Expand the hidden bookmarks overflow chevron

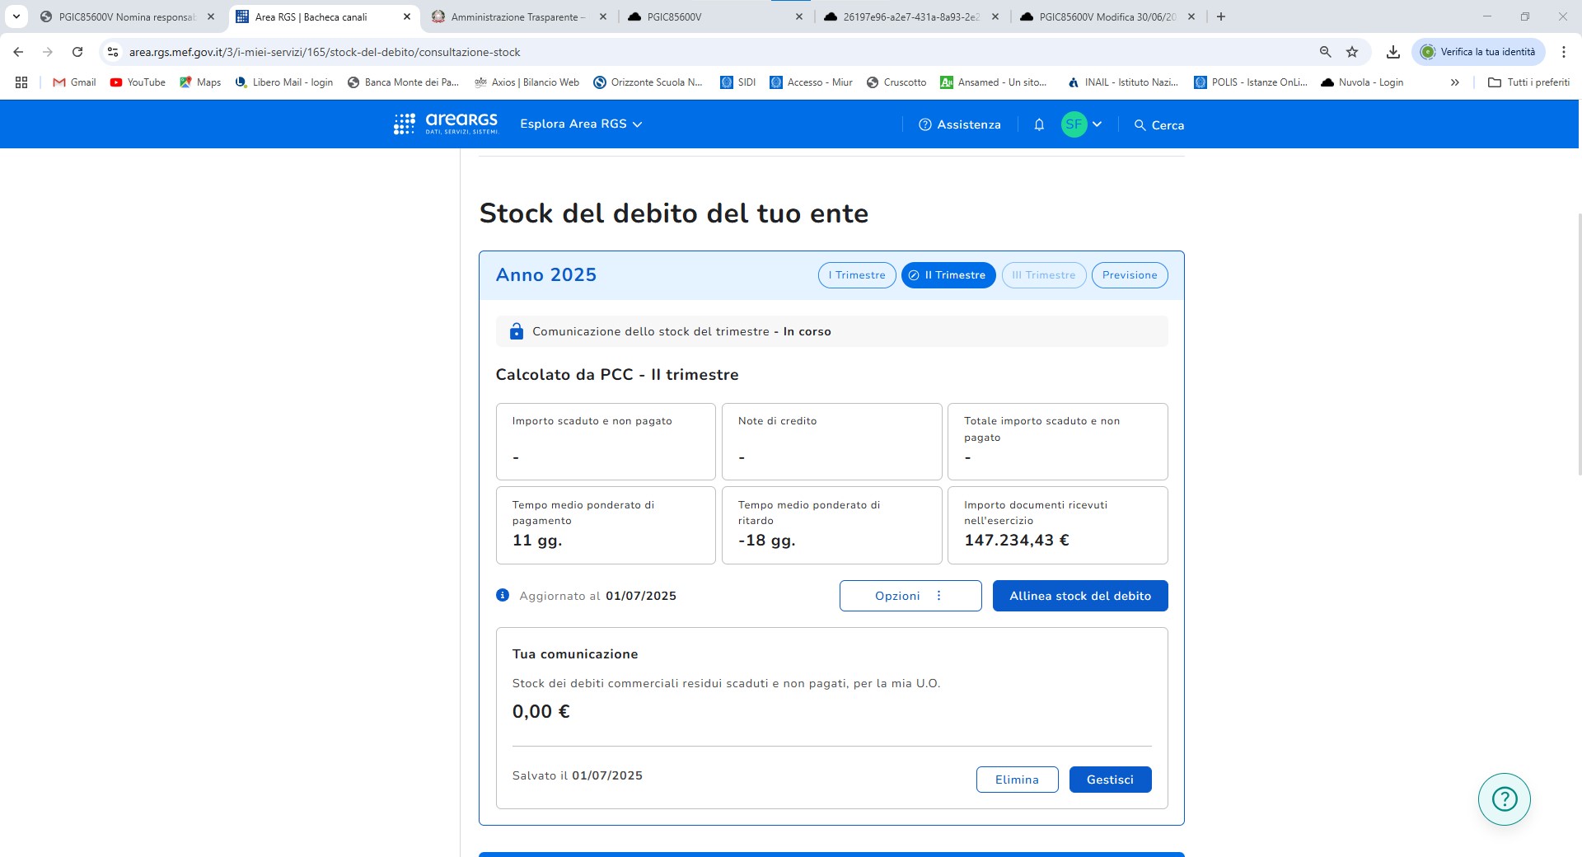click(1454, 82)
